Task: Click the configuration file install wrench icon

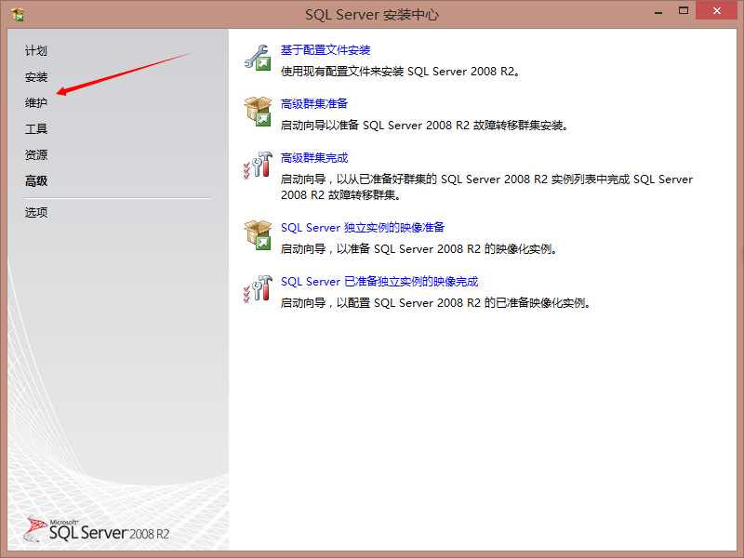Action: point(258,58)
